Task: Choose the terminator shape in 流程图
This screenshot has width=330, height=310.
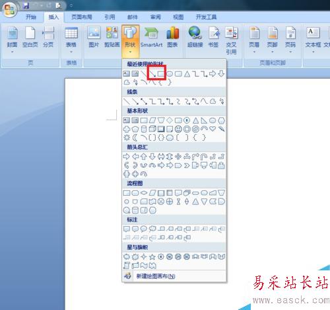Action: [x=195, y=193]
